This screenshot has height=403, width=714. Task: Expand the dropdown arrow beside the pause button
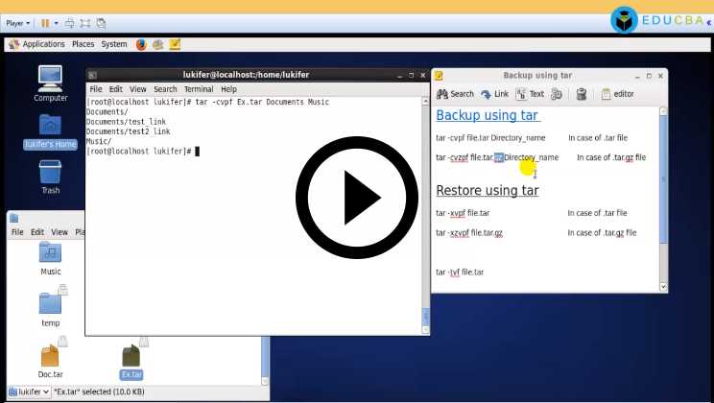pos(56,22)
